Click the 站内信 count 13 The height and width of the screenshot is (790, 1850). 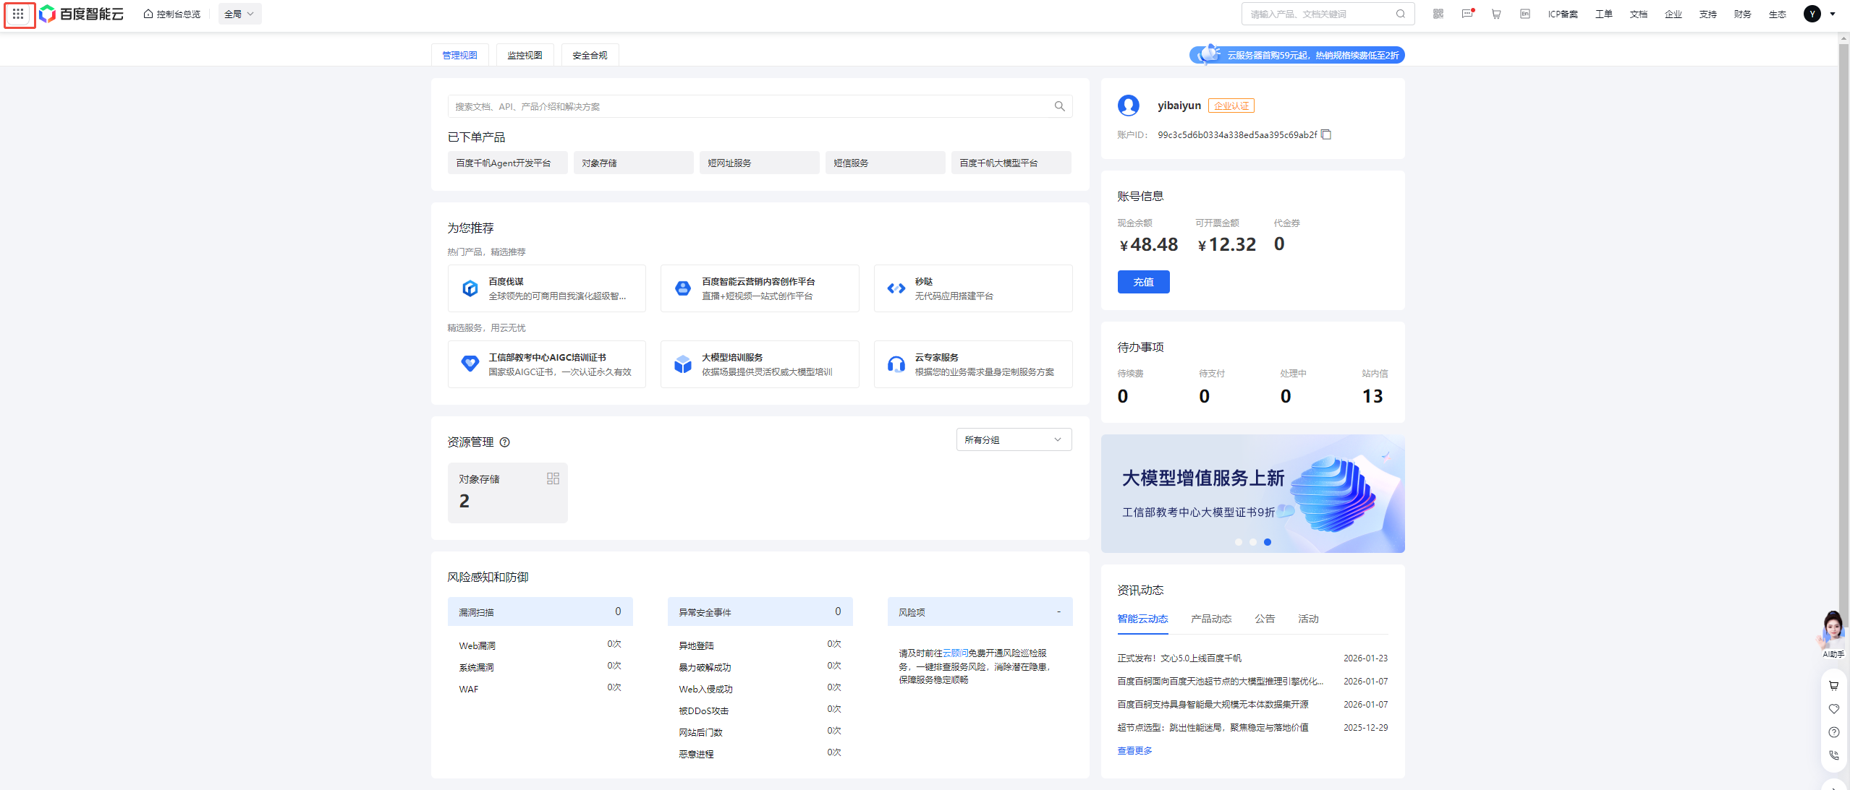point(1372,397)
